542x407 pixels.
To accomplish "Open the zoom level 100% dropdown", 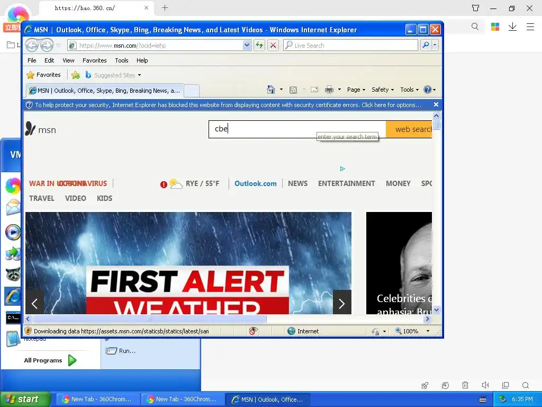I will pos(428,331).
